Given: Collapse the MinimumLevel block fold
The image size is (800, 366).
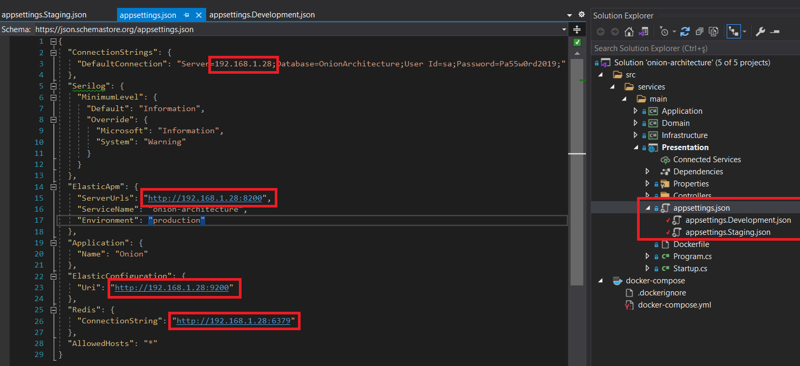Looking at the screenshot, I should point(53,97).
